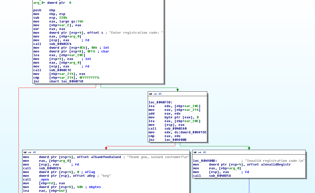Click the 'mov [ebp+var_C], eax' line
Image resolution: width=315 pixels, height=193 pixels.
[57, 25]
